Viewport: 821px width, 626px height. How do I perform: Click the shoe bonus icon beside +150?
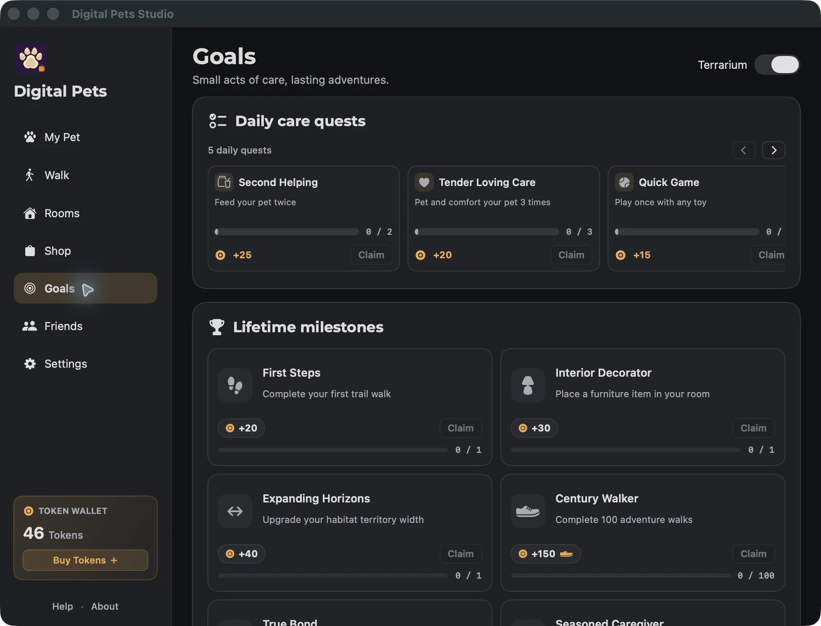pos(566,554)
